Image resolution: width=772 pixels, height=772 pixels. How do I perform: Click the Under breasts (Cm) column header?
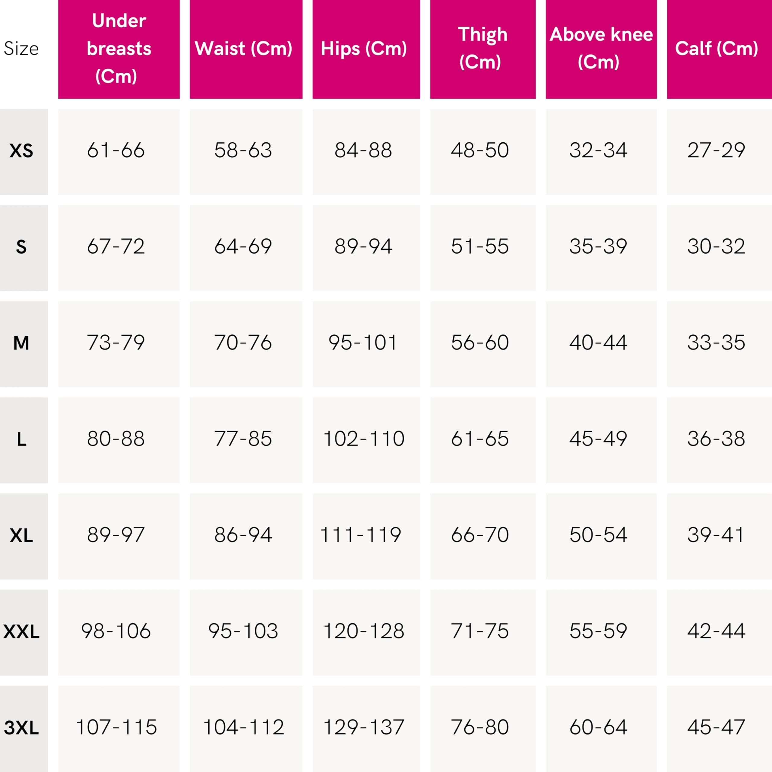tap(119, 49)
